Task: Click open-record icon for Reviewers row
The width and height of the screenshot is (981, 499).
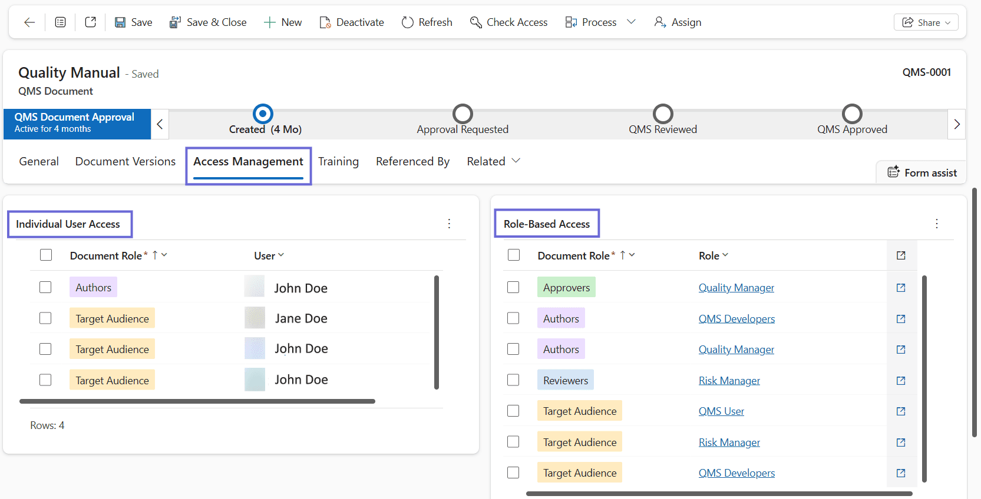Action: pyautogui.click(x=901, y=380)
